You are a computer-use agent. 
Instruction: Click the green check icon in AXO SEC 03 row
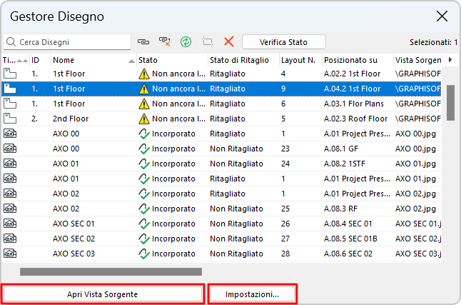pos(143,254)
